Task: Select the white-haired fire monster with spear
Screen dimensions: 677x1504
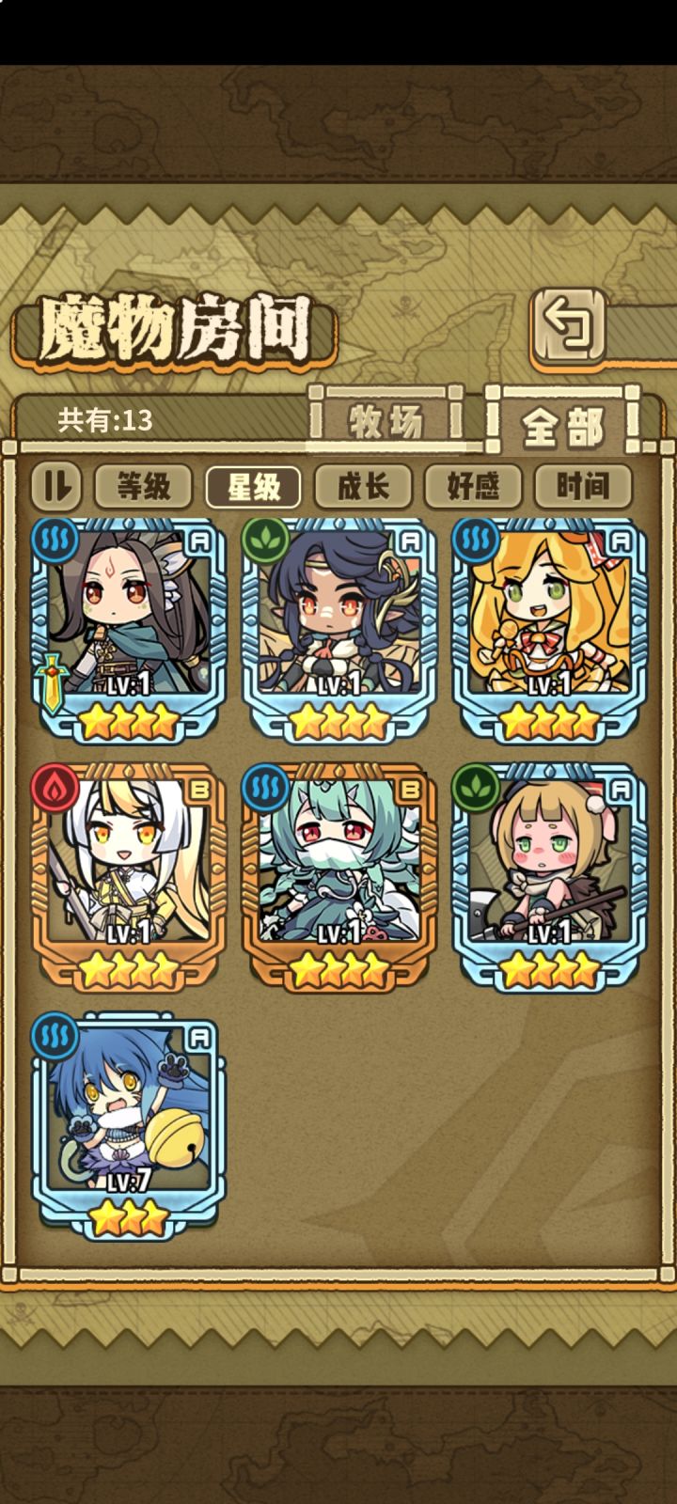Action: click(130, 876)
